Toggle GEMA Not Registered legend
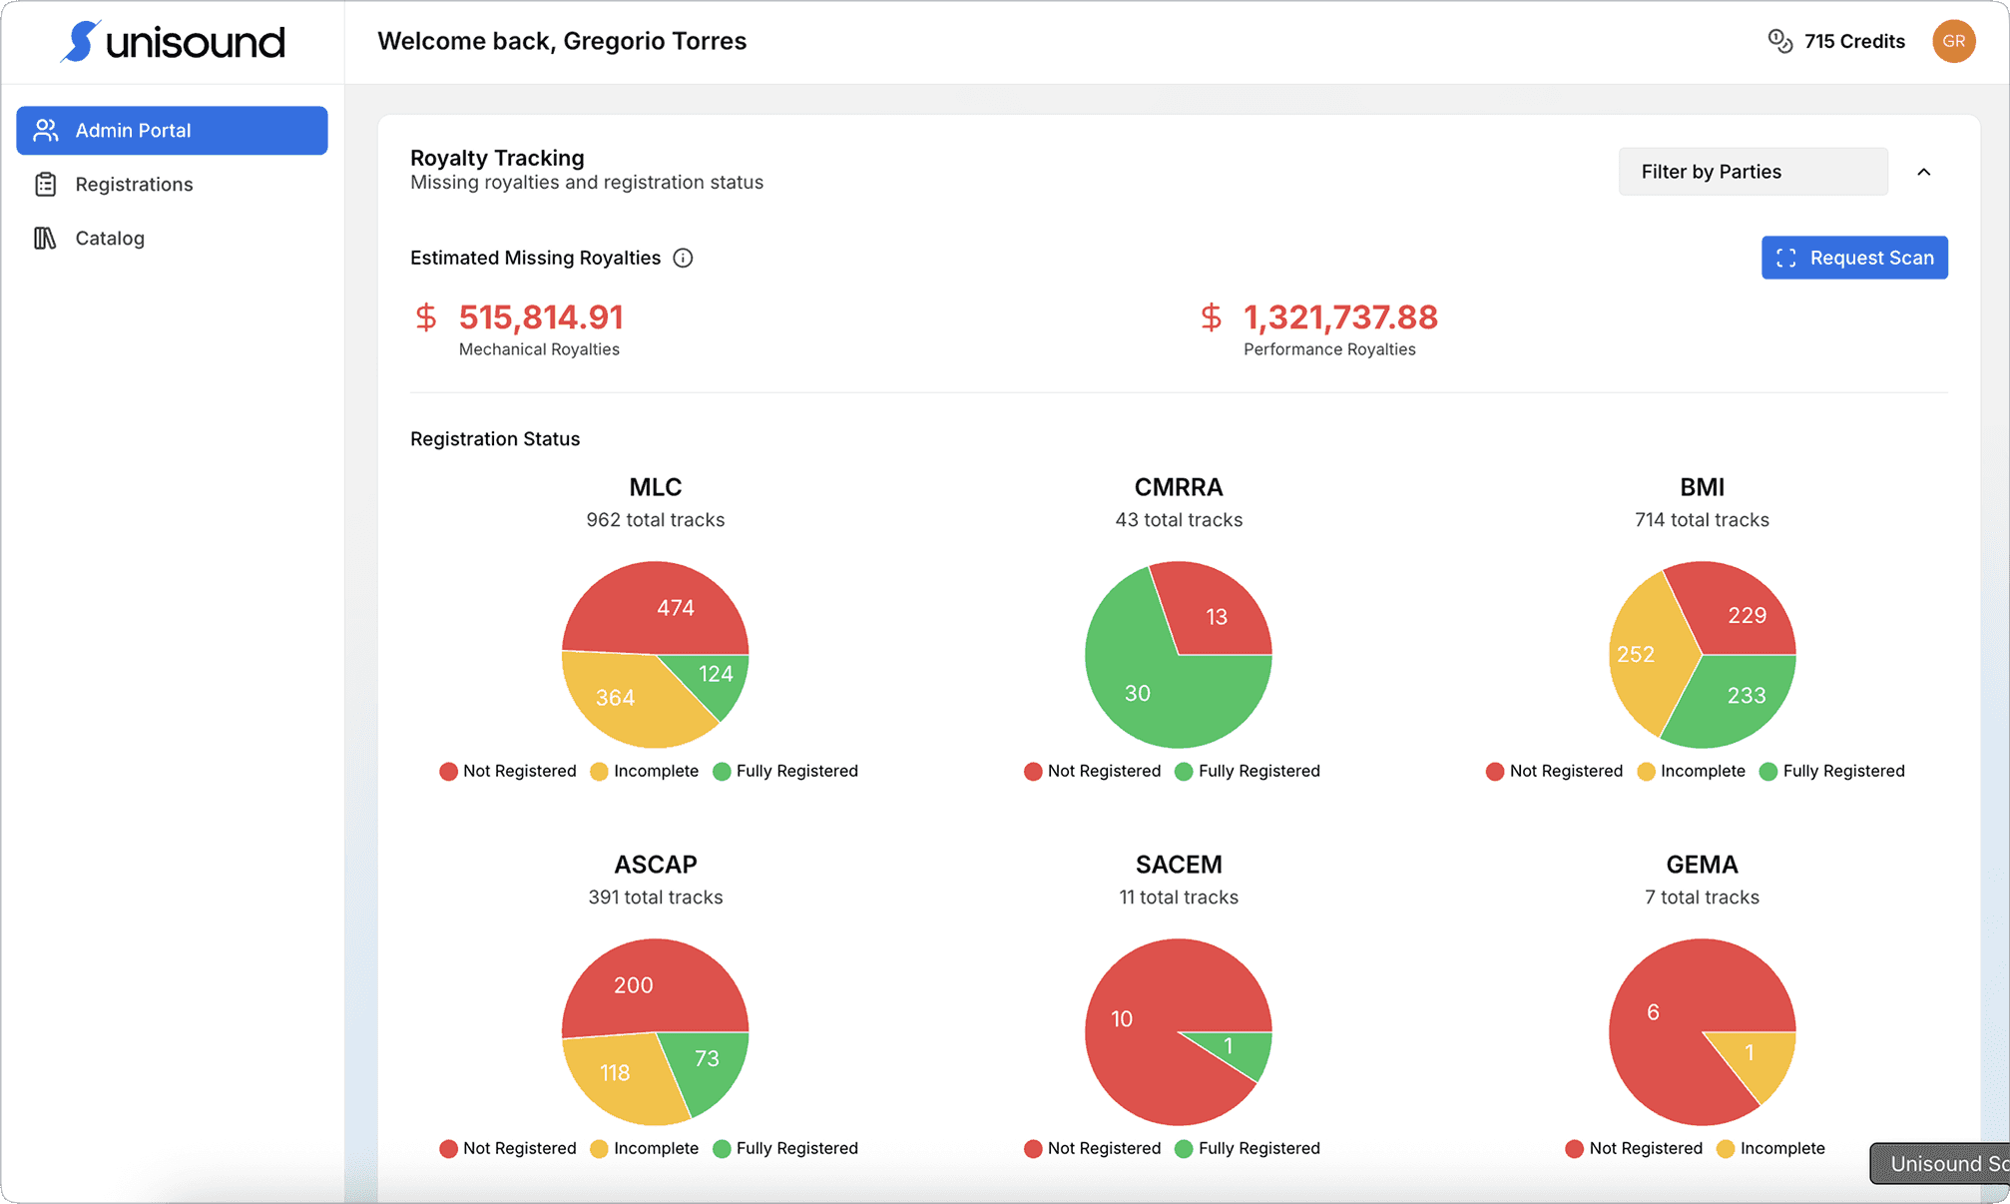This screenshot has width=2010, height=1204. click(1635, 1149)
